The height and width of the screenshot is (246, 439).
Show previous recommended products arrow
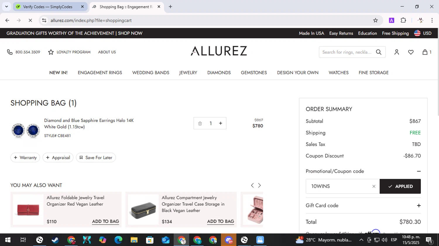click(252, 185)
